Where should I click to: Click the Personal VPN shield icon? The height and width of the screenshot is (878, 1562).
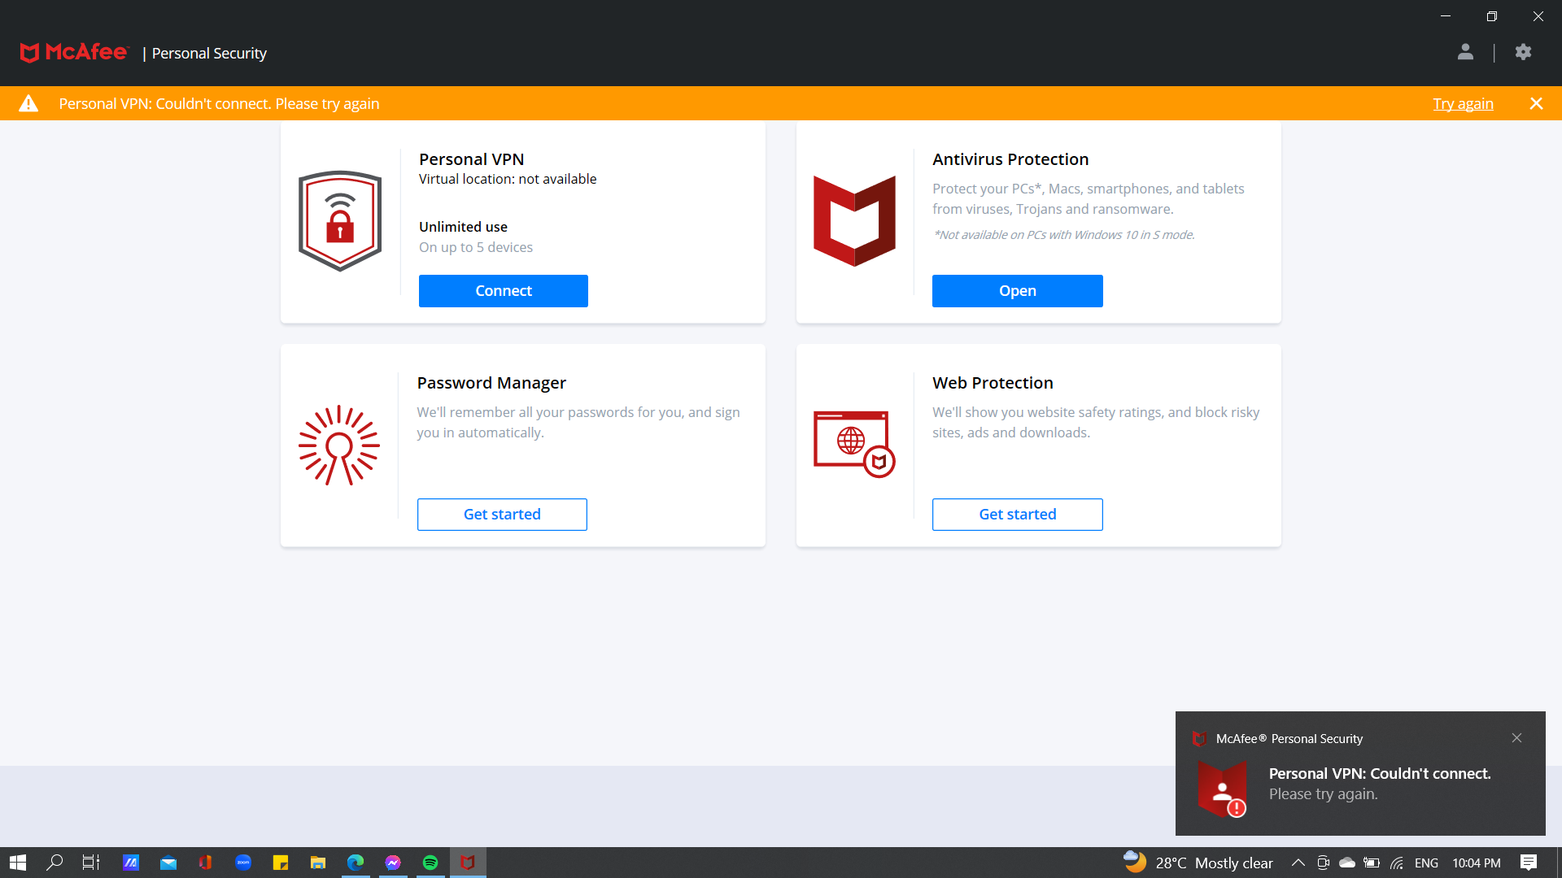[340, 220]
